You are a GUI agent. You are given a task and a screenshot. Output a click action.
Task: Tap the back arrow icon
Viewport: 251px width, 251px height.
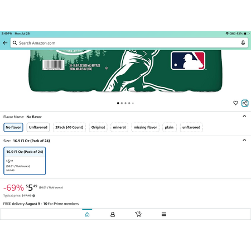5,43
